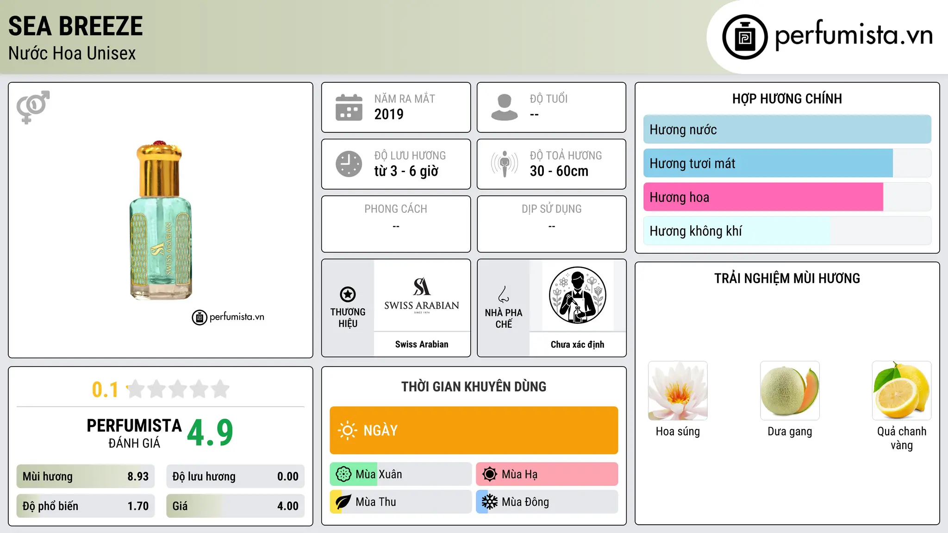Click the ĐỘ TUỔI label
Screen dimensions: 948x533
(x=549, y=99)
